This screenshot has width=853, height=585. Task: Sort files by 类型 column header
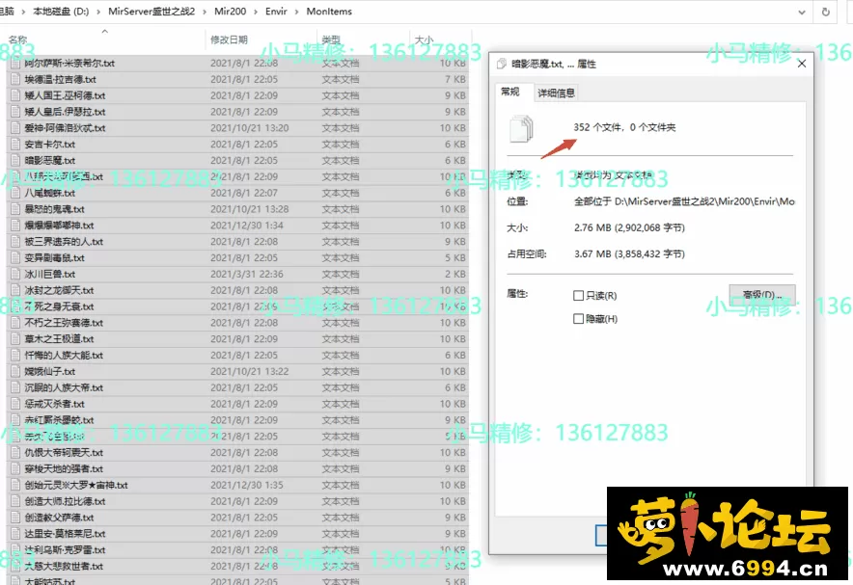click(331, 40)
